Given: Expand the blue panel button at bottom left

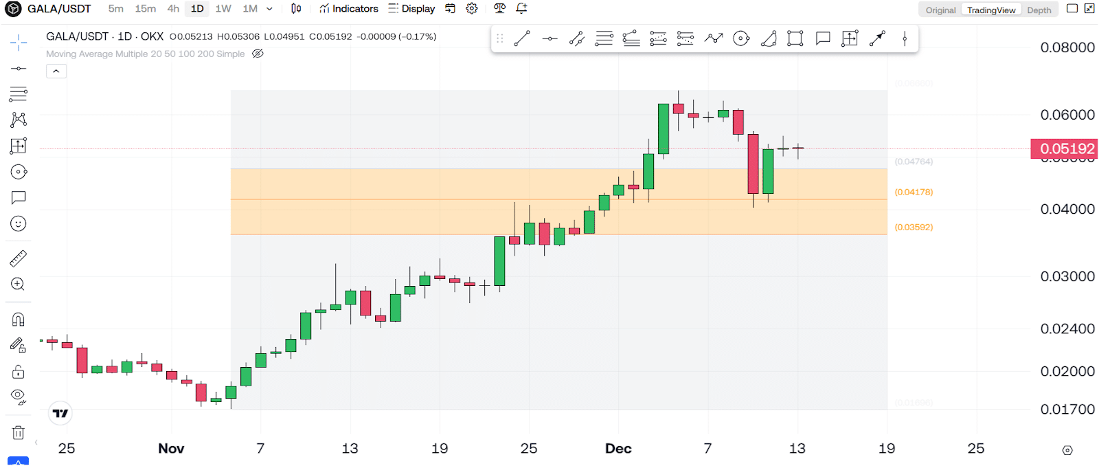Looking at the screenshot, I should click(19, 461).
